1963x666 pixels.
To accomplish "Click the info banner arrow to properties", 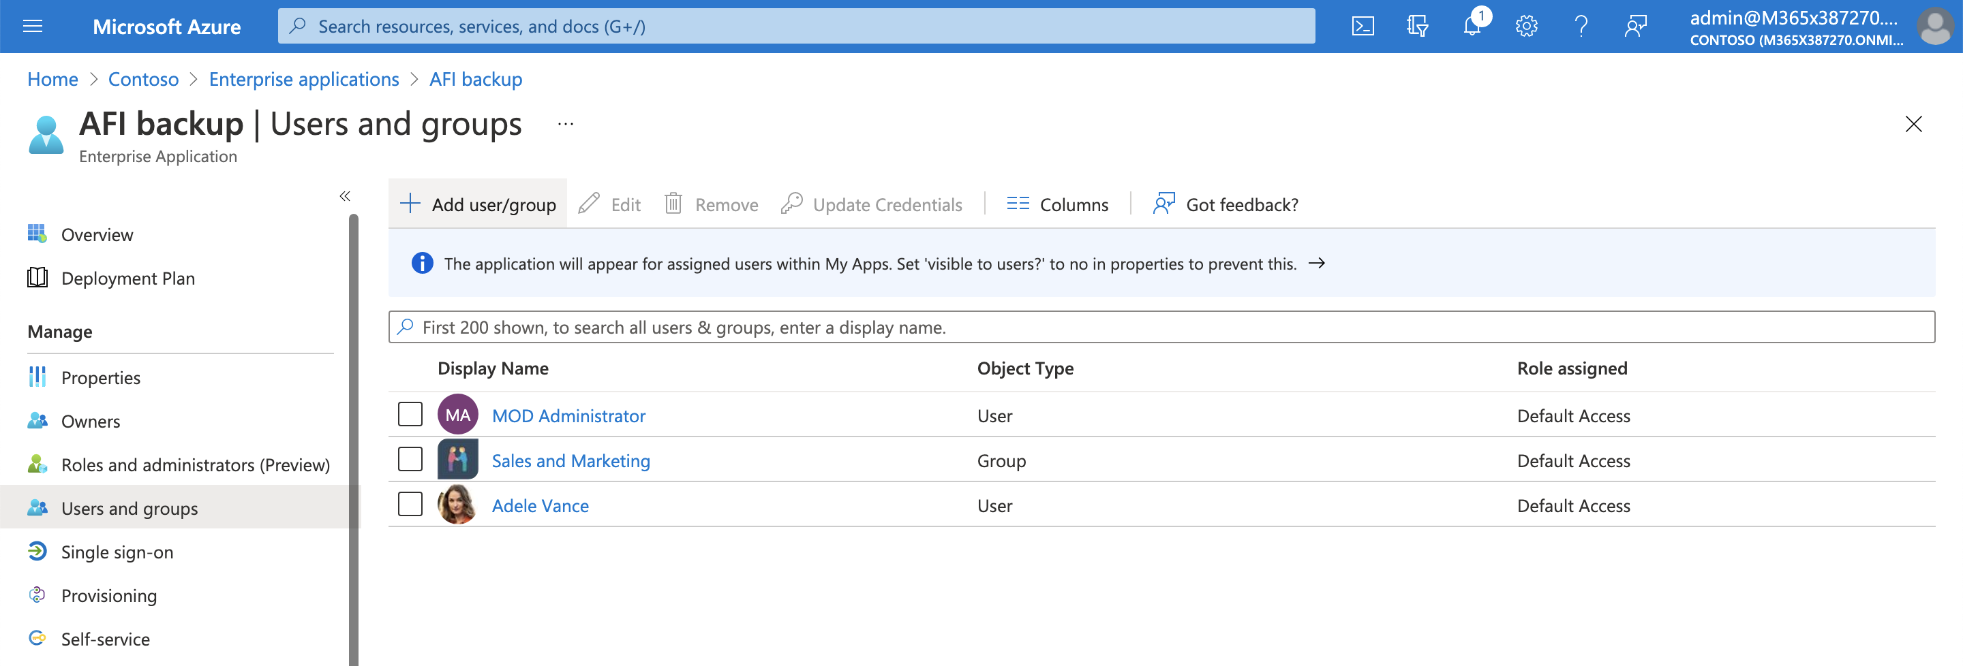I will [x=1316, y=264].
